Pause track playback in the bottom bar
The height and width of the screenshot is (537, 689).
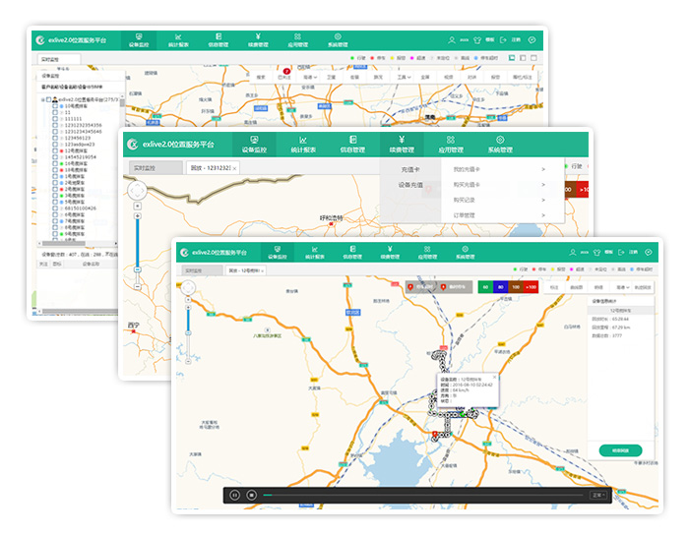(235, 495)
